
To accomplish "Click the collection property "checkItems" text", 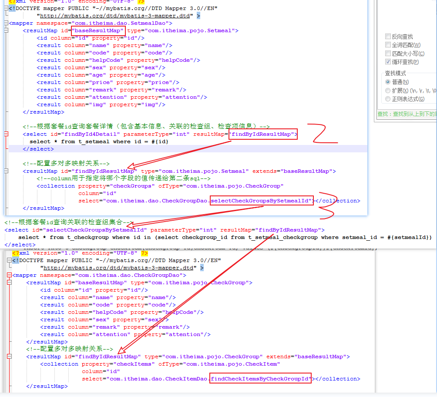I will (x=118, y=364).
